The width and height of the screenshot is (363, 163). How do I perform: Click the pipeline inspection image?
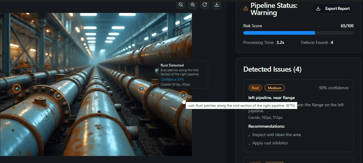[x=94, y=126]
